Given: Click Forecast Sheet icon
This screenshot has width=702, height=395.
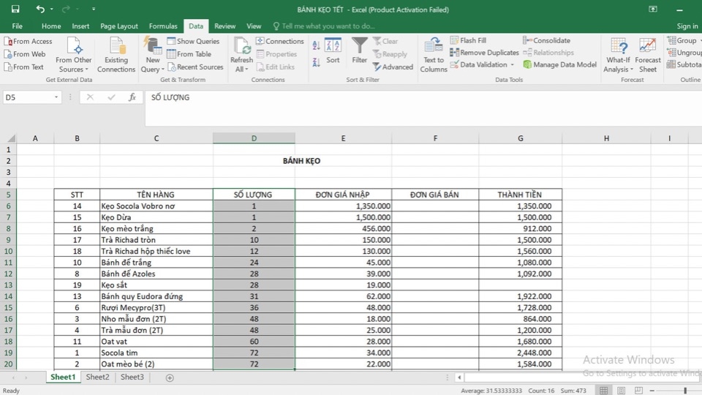Looking at the screenshot, I should click(x=647, y=45).
